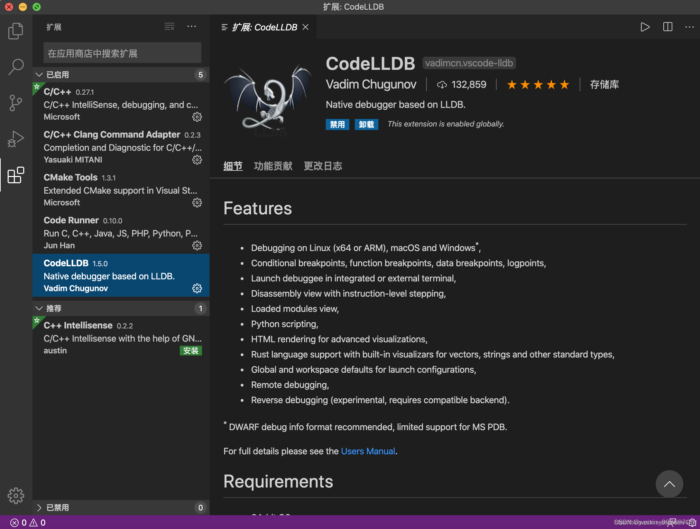Open editor more actions ellipsis

[690, 27]
